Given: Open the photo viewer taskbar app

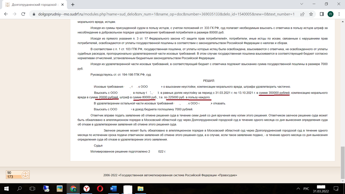Looking at the screenshot, I should point(60,189).
